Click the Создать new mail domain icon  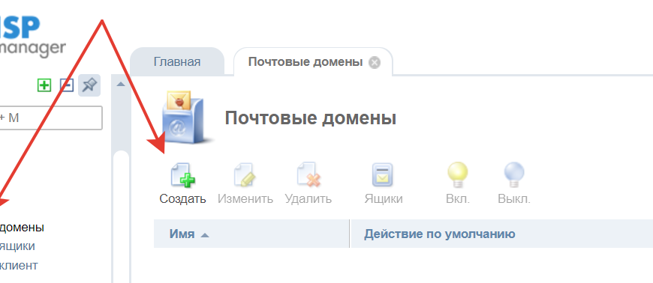(183, 175)
